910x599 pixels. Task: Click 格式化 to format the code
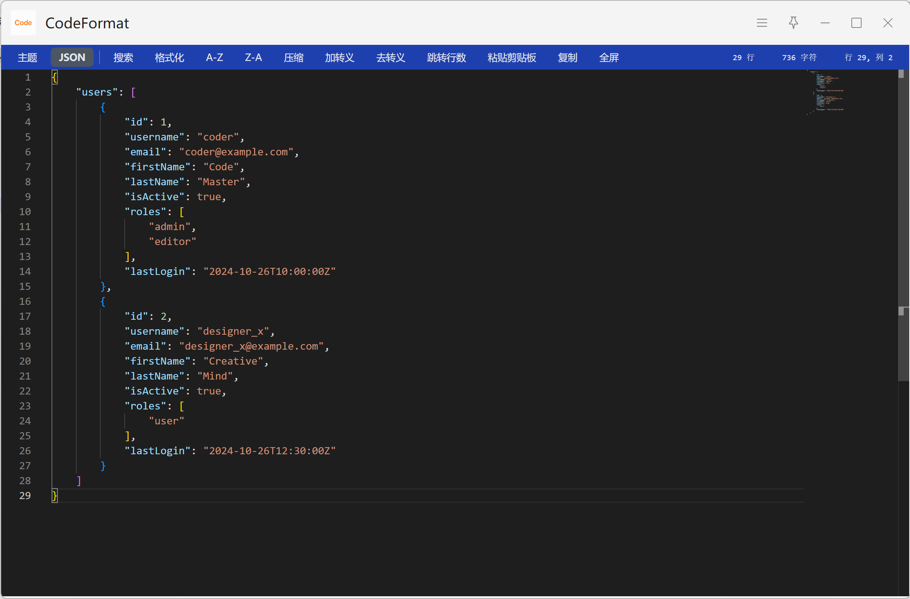coord(170,57)
